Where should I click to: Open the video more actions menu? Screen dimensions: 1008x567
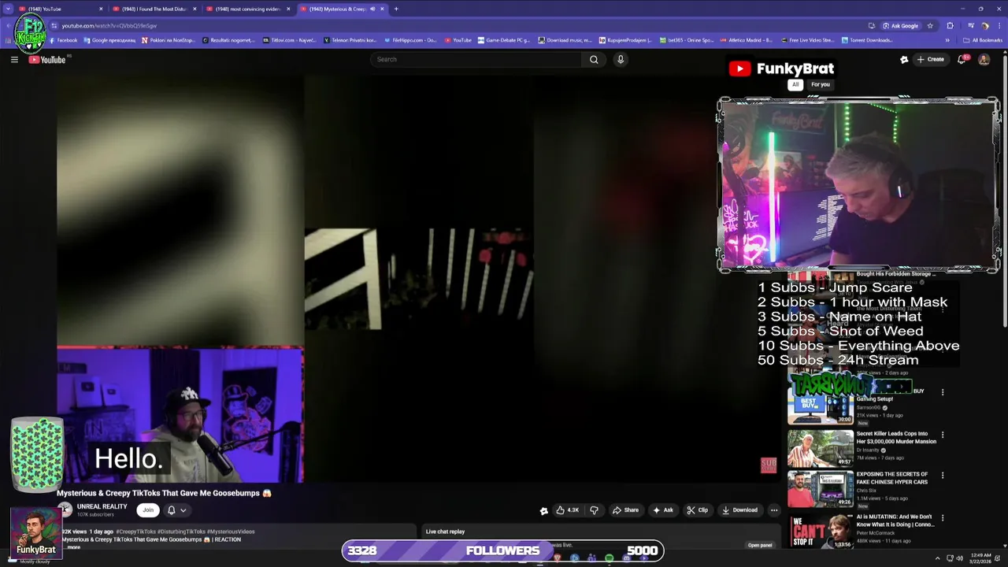(774, 510)
